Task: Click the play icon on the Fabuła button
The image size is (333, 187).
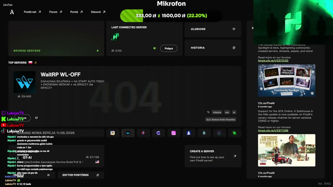Action: click(48, 175)
